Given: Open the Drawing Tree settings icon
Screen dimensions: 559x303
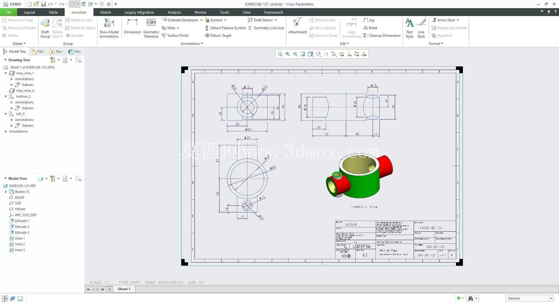Looking at the screenshot, I should [52, 60].
